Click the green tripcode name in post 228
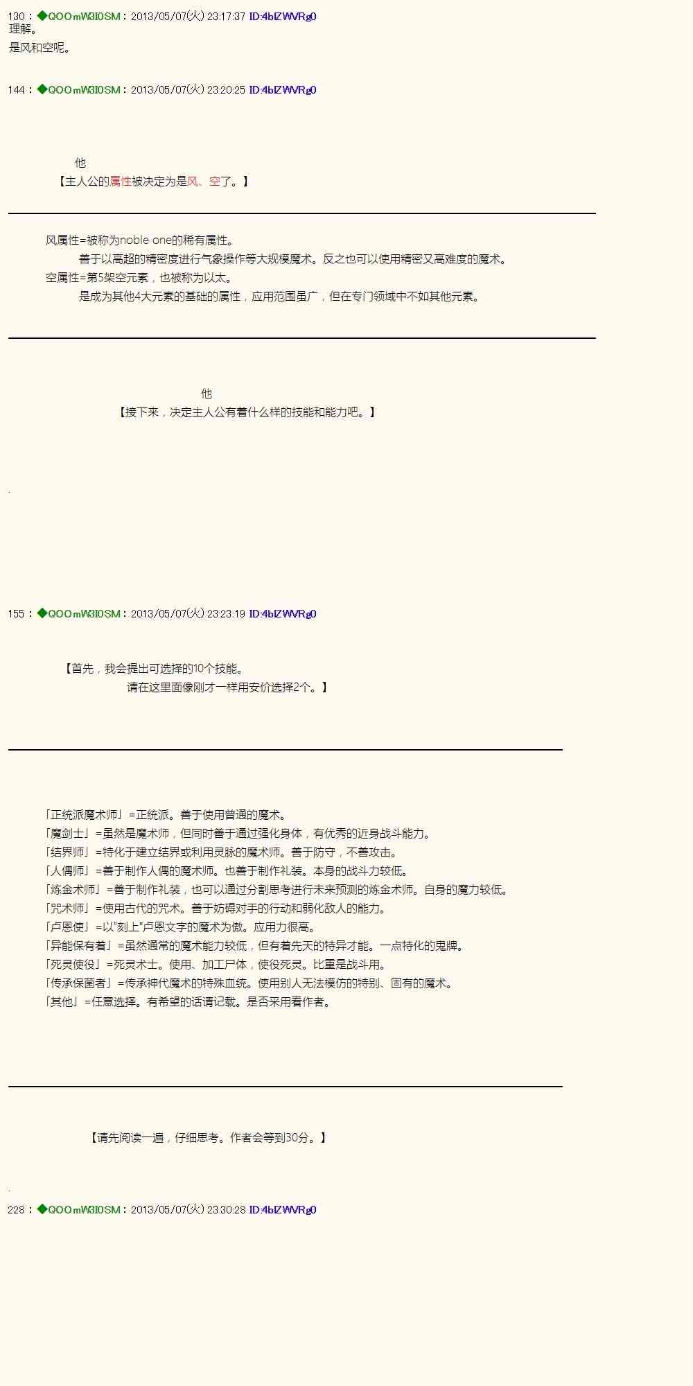Viewport: 693px width, 1386px height. click(79, 1209)
